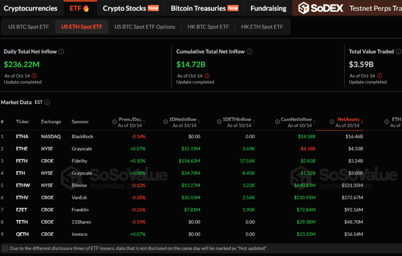Click the $14.72B cumulative inflow value
Viewport: 402px width, 256px height.
[x=191, y=64]
